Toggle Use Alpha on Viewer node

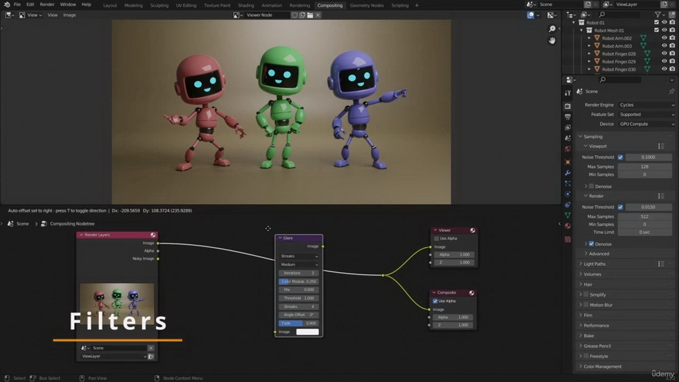coord(437,238)
